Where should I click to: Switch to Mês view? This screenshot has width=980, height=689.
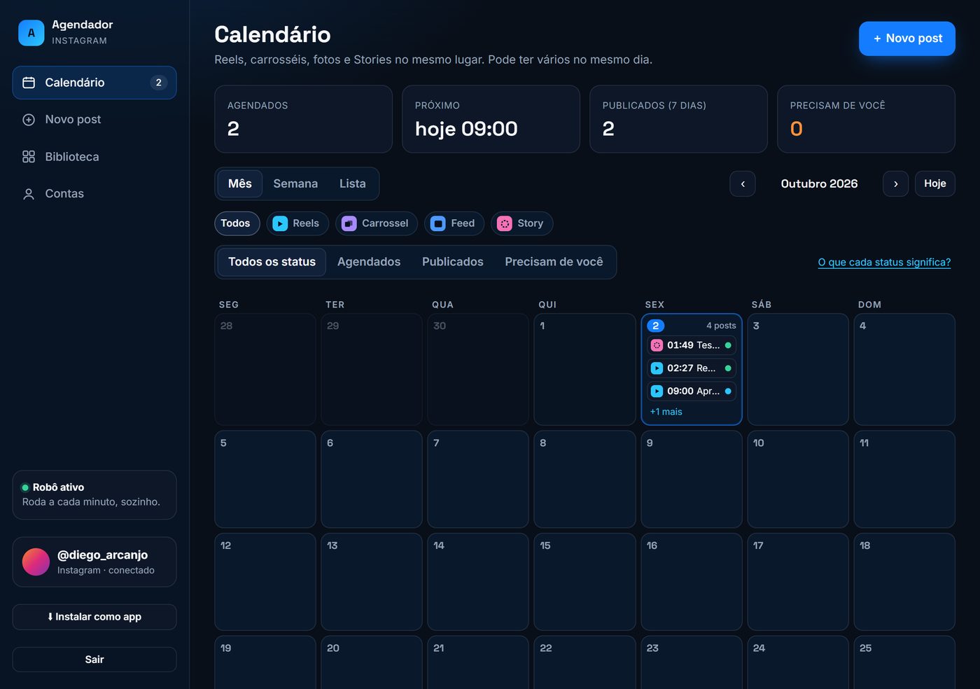click(240, 183)
